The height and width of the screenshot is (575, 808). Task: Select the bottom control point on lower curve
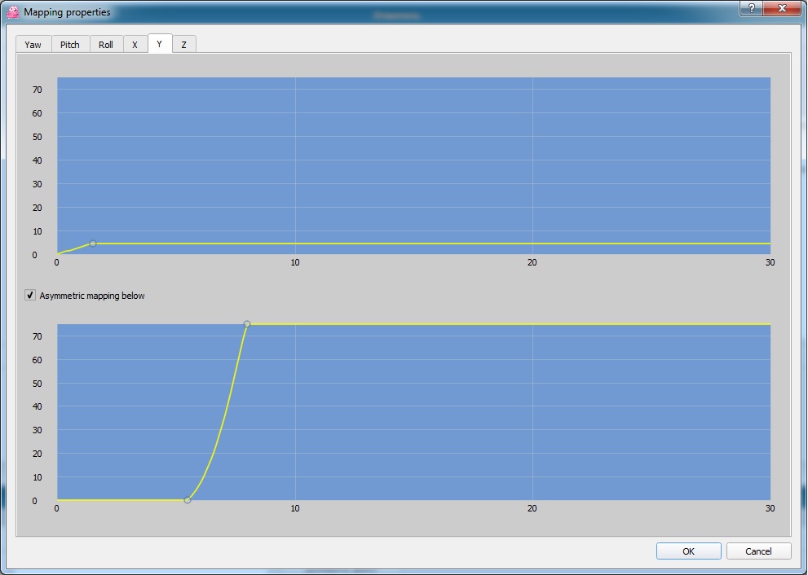(x=188, y=500)
